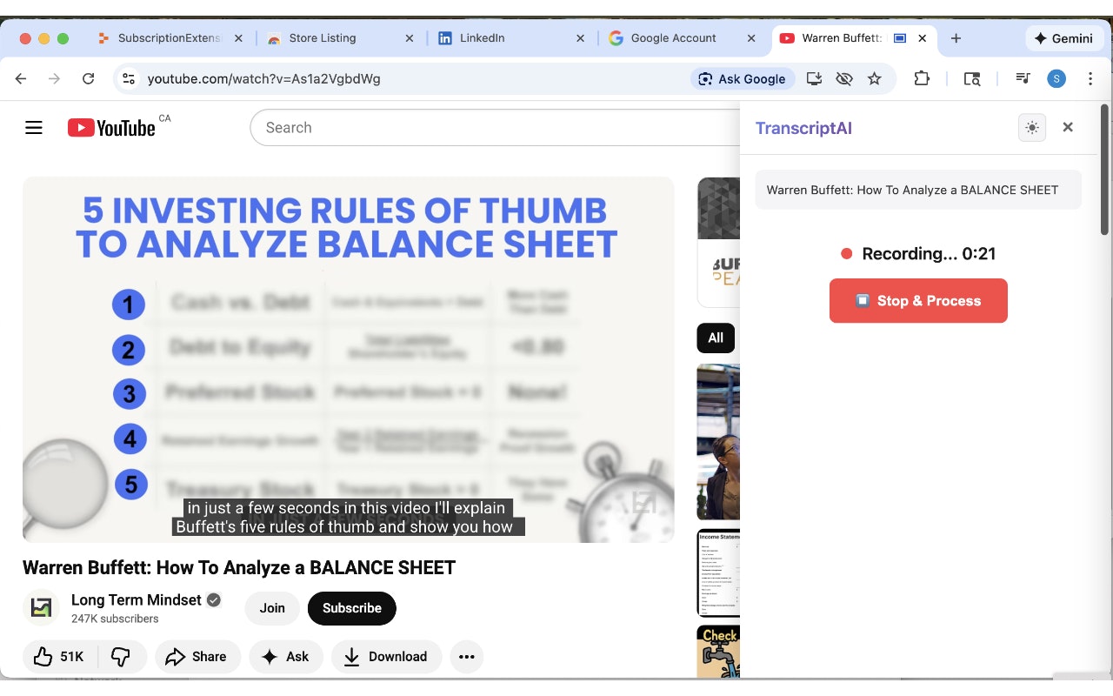This screenshot has height=696, width=1113.
Task: Open YouTube's hamburger navigation menu
Action: click(x=33, y=127)
